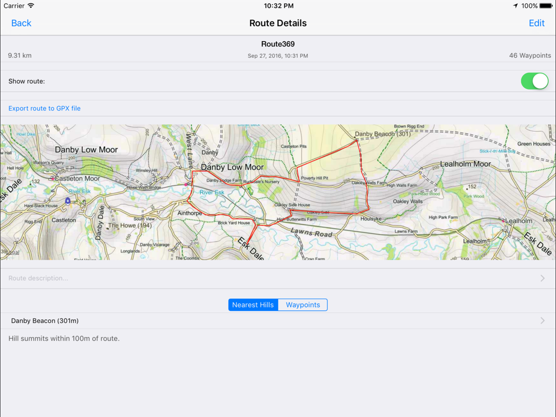Tap the Back button

coord(21,23)
